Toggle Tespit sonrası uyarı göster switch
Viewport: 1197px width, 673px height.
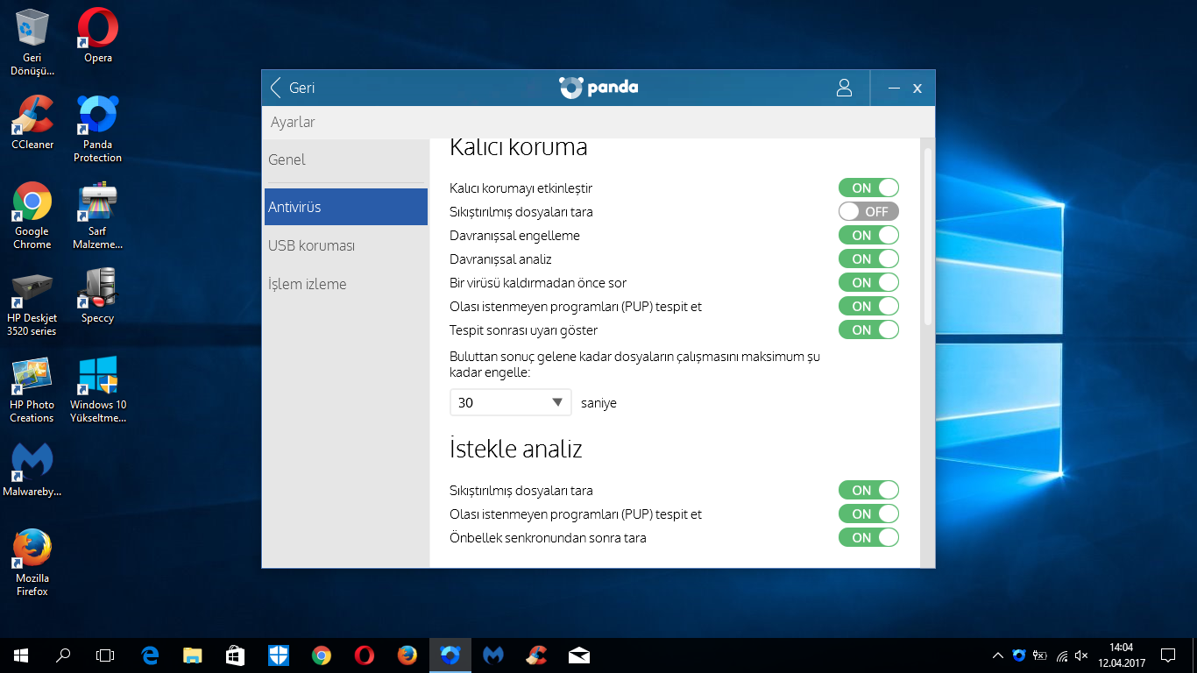click(868, 329)
